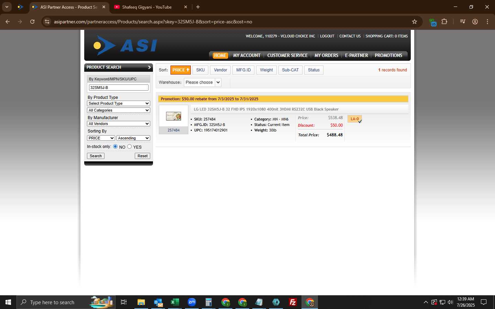Sort results by Vendor
Screen dimensions: 495x309
(x=220, y=70)
